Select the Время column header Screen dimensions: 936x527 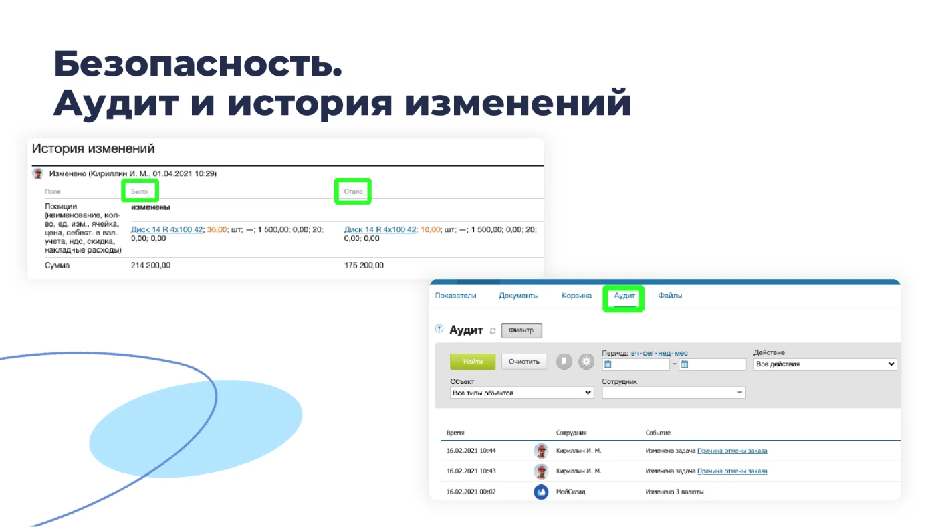pyautogui.click(x=455, y=433)
